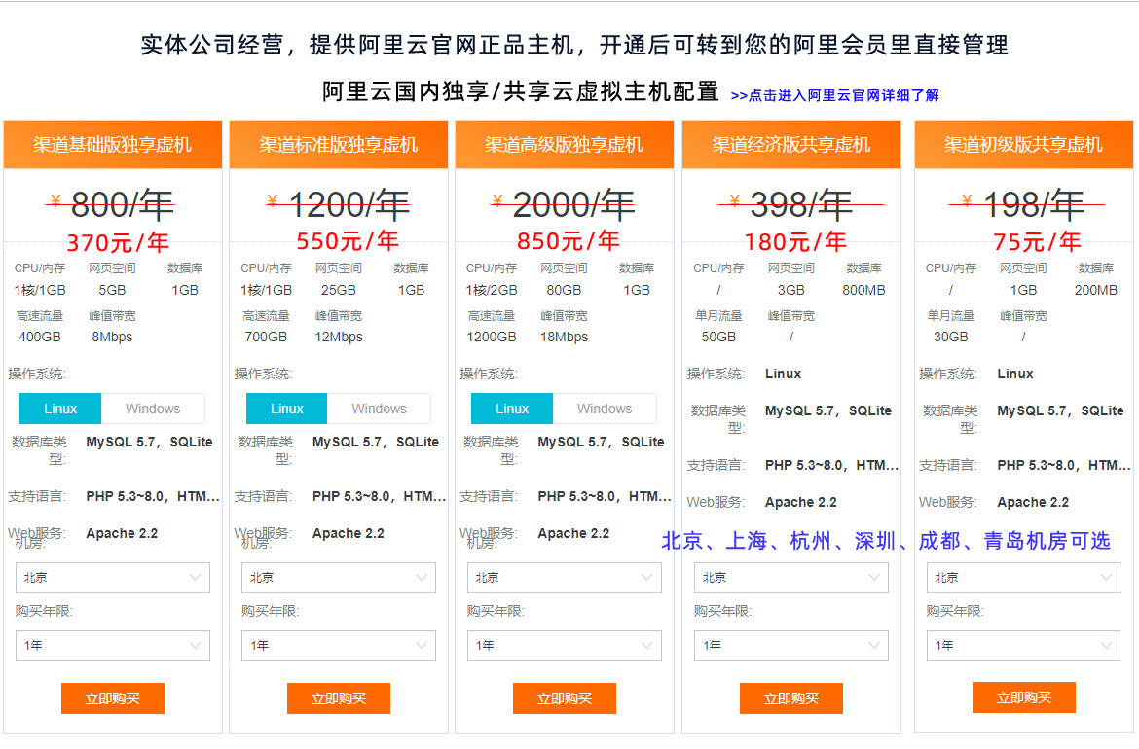Screen dimensions: 1139x749
Task: Click the 550元/年 discounted price
Action: tap(348, 241)
